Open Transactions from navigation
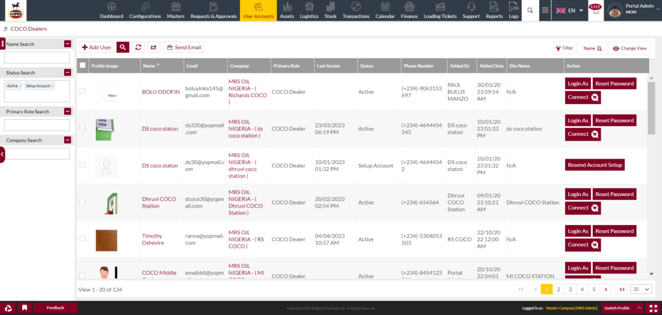The image size is (662, 315). click(356, 10)
